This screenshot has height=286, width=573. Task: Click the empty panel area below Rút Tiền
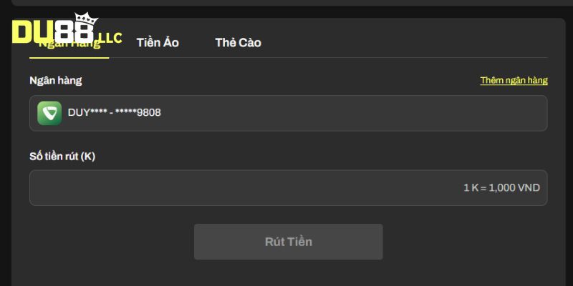[289, 274]
